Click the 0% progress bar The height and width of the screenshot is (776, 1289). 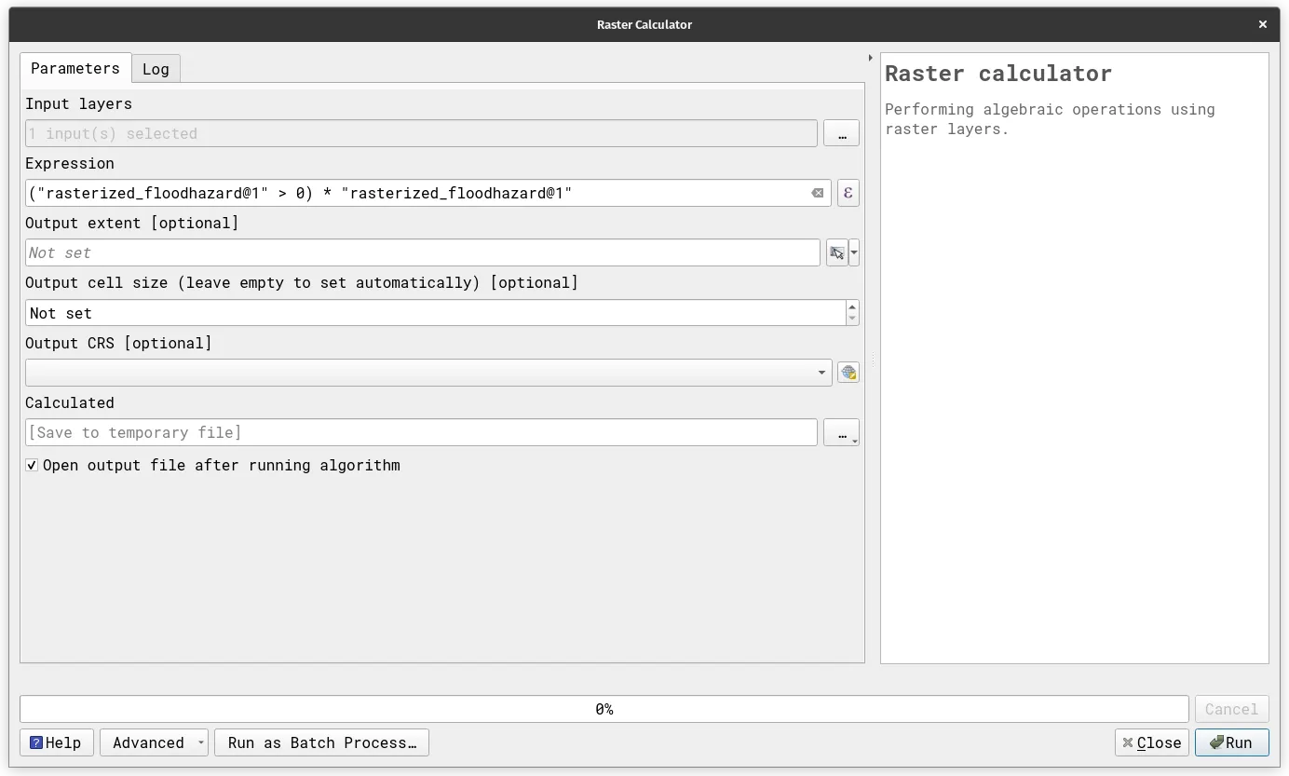[x=604, y=709]
